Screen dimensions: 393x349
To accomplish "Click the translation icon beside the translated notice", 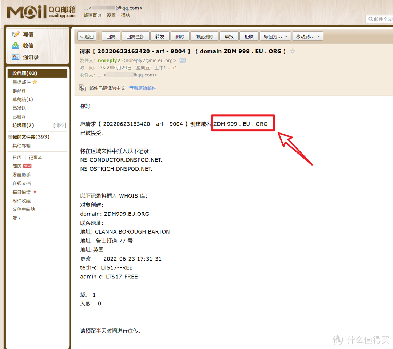I will click(82, 88).
